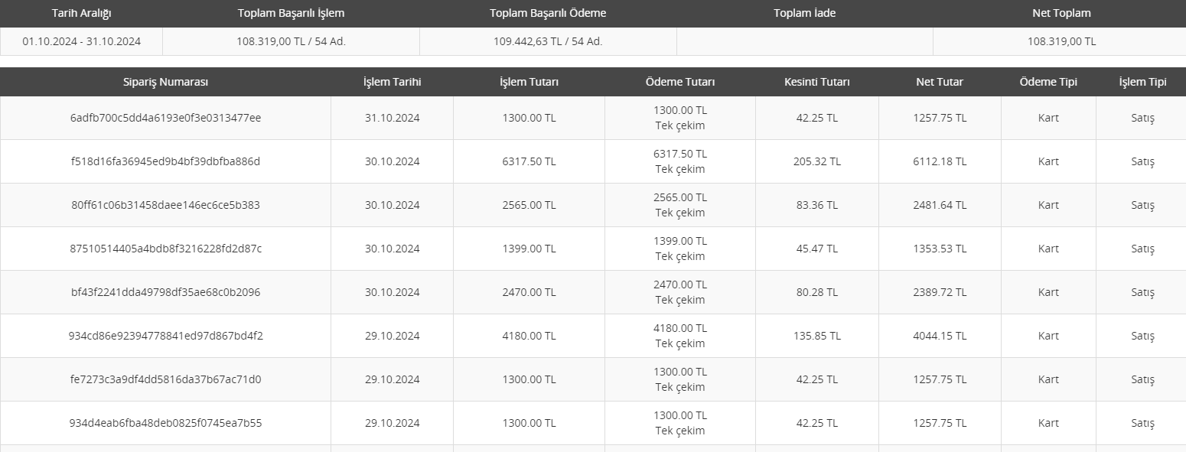Open order f518d16fa36945ed9b4bf39dbfba886d
Image resolution: width=1186 pixels, height=452 pixels.
(165, 161)
